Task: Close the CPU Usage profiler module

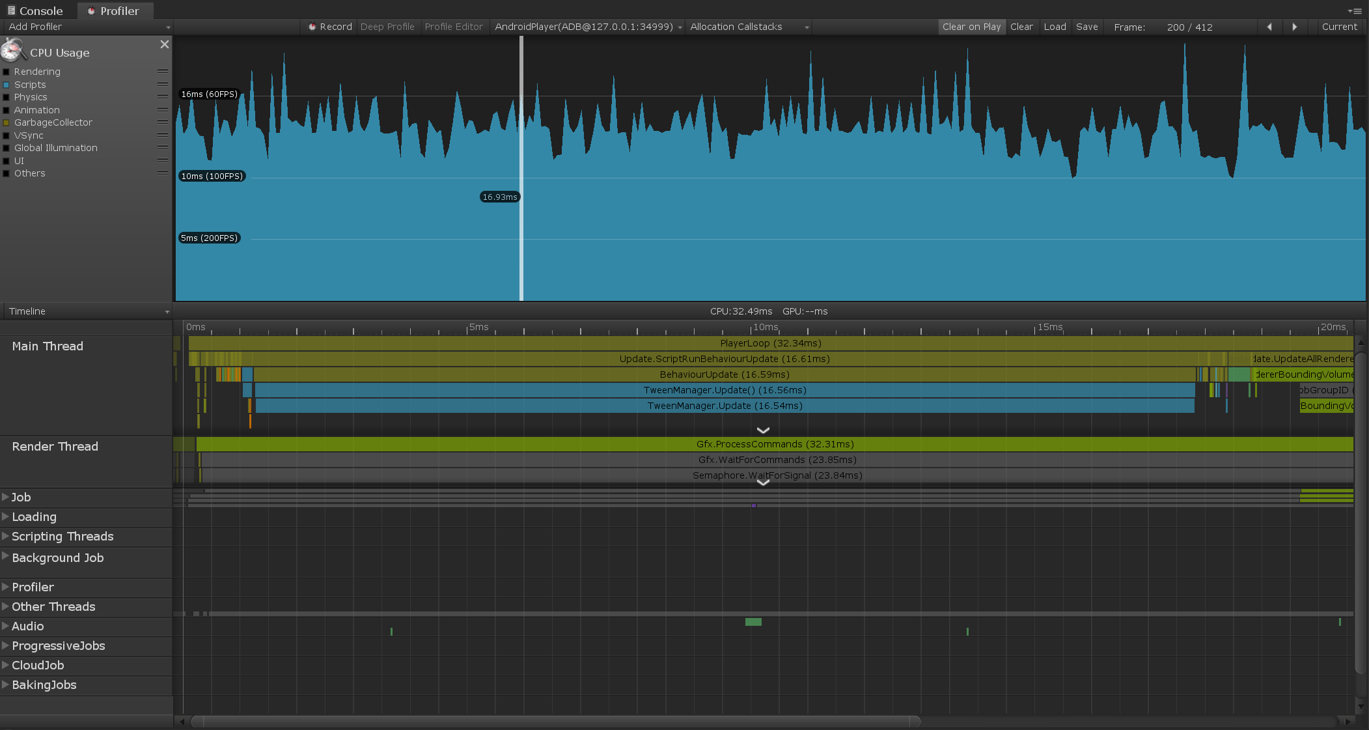Action: 164,44
